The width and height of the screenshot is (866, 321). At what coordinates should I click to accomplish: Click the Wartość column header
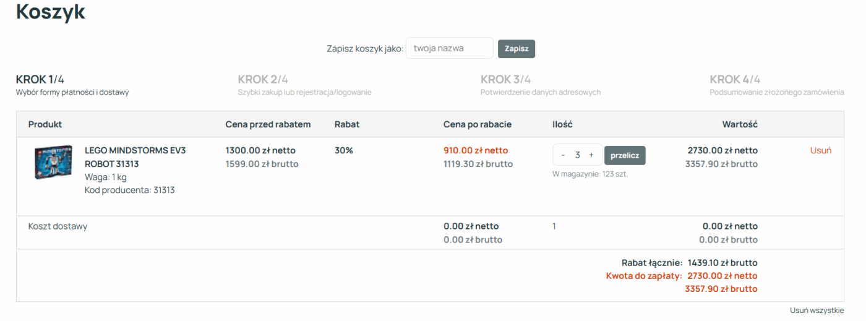tap(740, 124)
